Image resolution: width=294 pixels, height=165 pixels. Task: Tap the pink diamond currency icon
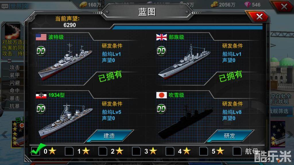pos(247,5)
